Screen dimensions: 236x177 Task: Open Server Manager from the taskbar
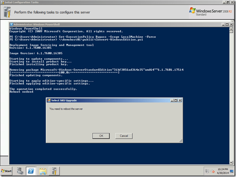pyautogui.click(x=19, y=171)
